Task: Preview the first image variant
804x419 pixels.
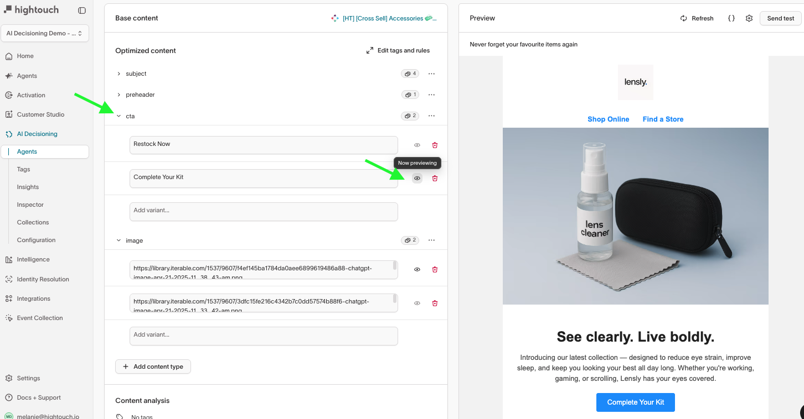Action: pyautogui.click(x=417, y=269)
